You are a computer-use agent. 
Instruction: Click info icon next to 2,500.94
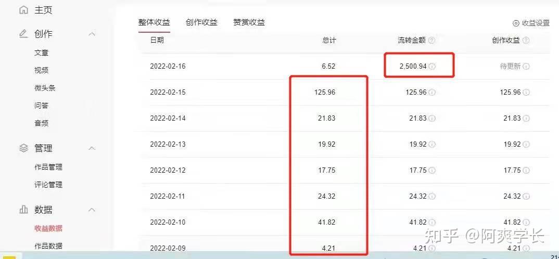coord(432,66)
